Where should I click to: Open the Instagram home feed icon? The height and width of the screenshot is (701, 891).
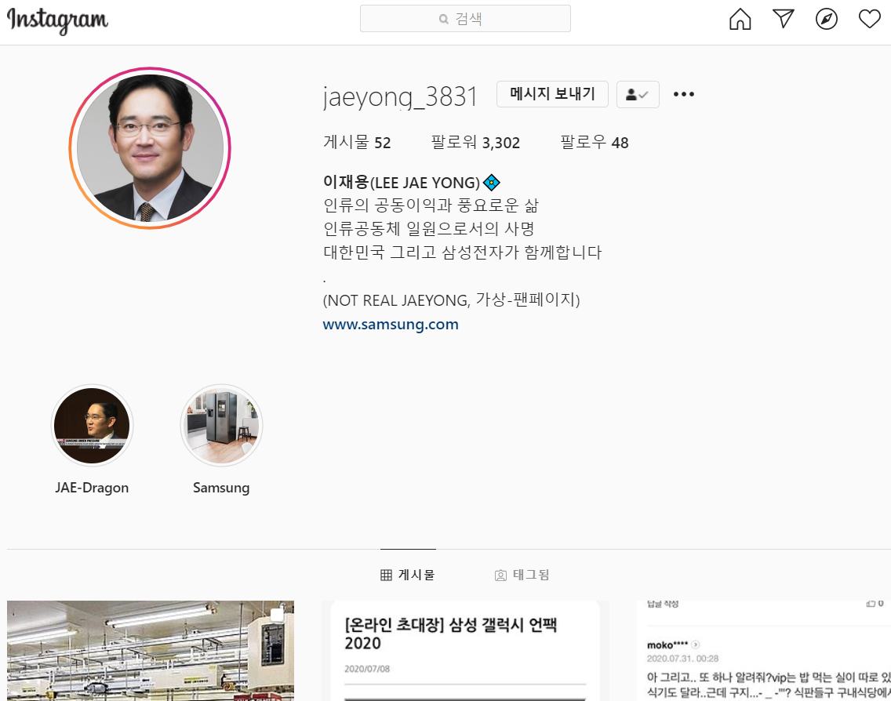point(739,19)
